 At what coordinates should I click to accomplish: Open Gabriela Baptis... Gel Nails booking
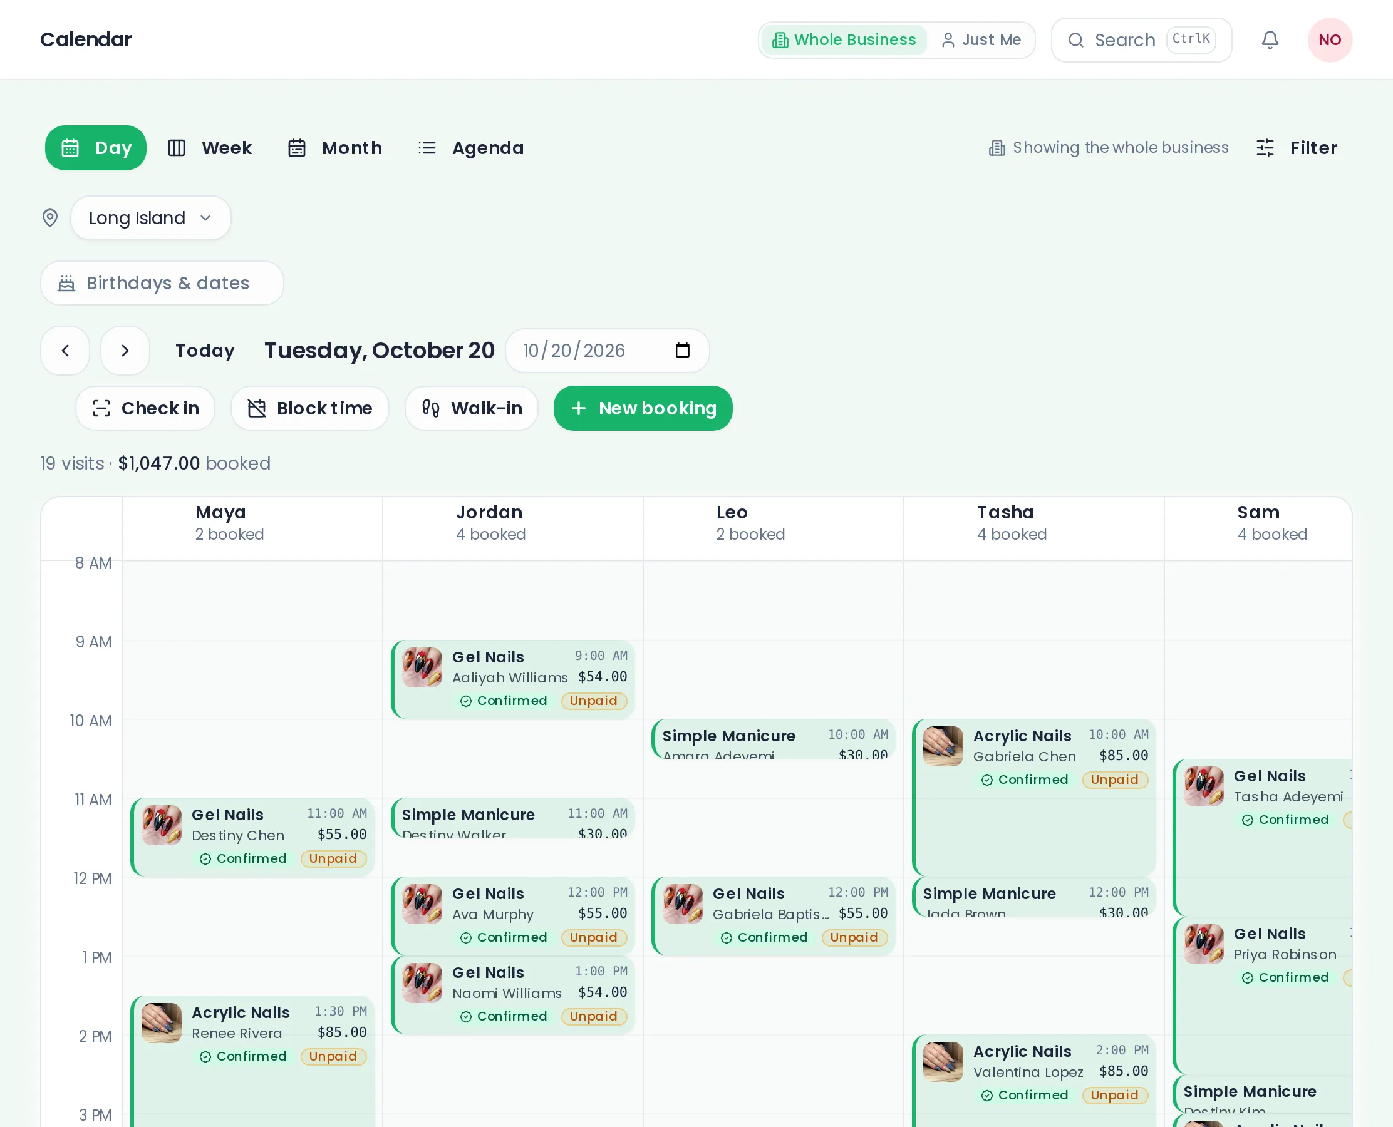(774, 916)
